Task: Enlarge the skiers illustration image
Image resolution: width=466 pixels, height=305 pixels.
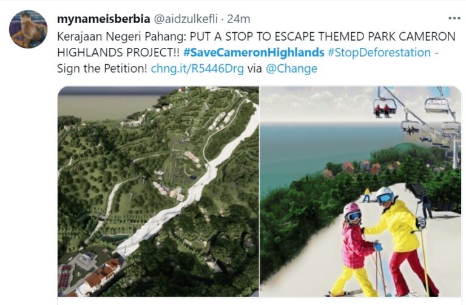Action: (361, 192)
